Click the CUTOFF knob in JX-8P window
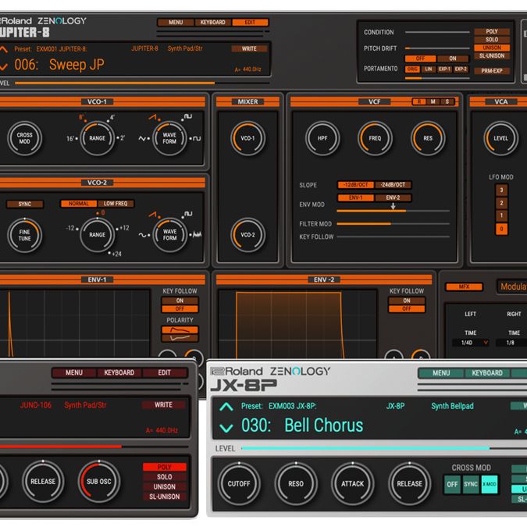The width and height of the screenshot is (527, 527). coord(239,483)
